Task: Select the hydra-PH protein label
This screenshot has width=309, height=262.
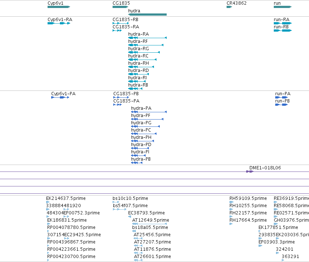Action: pos(141,137)
